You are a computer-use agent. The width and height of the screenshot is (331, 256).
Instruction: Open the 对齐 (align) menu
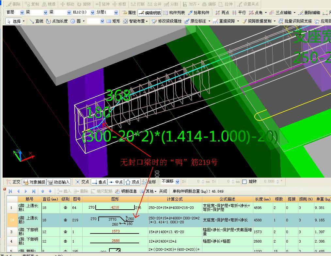(x=191, y=4)
